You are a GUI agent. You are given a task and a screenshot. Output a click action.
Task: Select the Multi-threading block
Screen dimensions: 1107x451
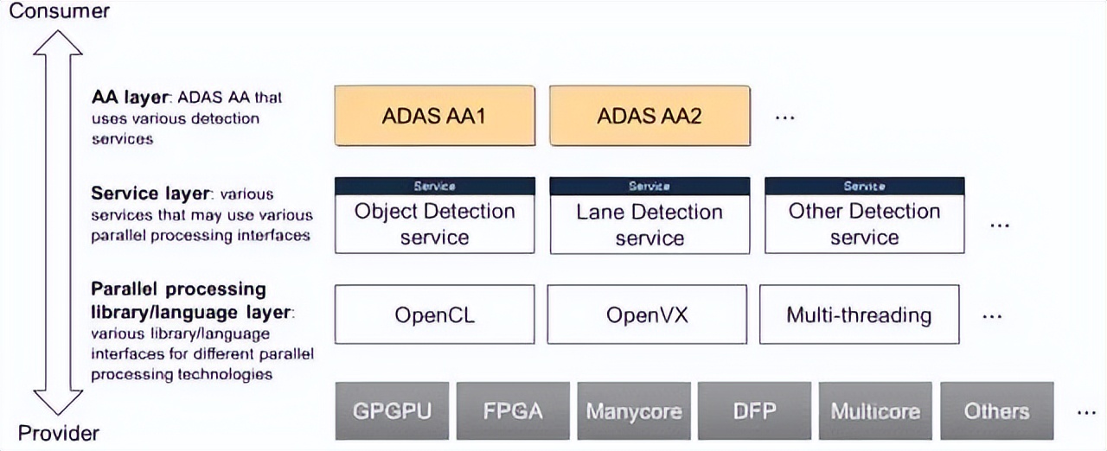[x=859, y=314]
